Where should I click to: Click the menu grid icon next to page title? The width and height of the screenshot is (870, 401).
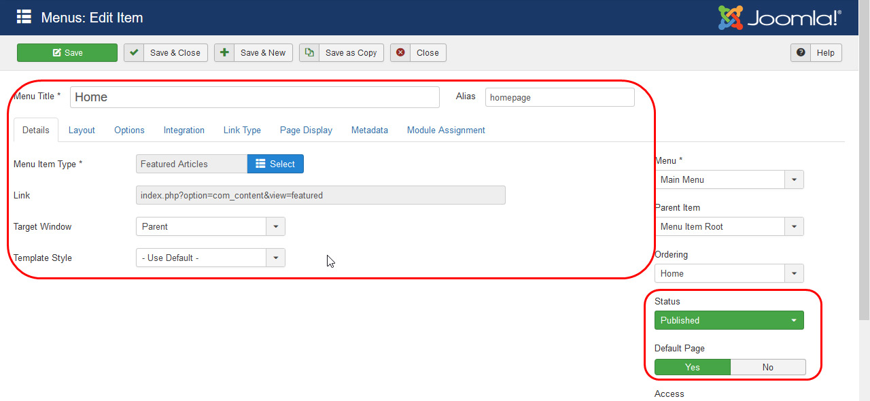25,18
